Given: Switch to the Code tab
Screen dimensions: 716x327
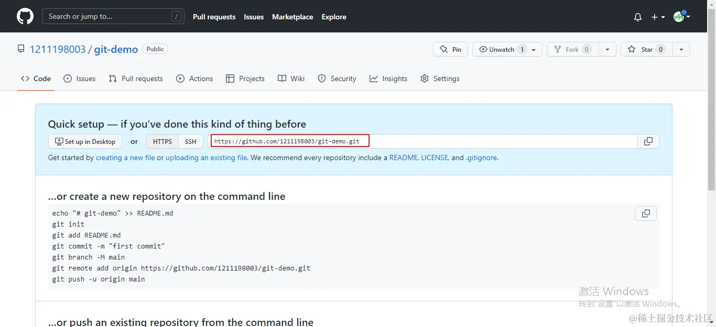Looking at the screenshot, I should pos(36,78).
